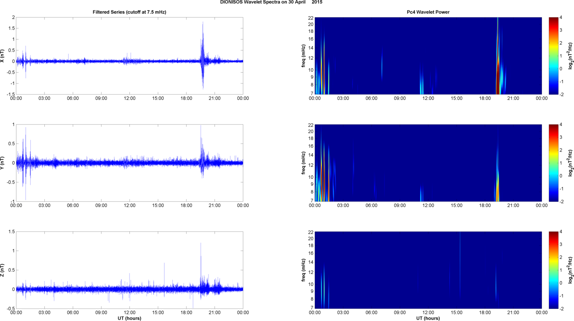574x321 pixels.
Task: Click the 0 tick on middle colorbar
Action: (561, 176)
